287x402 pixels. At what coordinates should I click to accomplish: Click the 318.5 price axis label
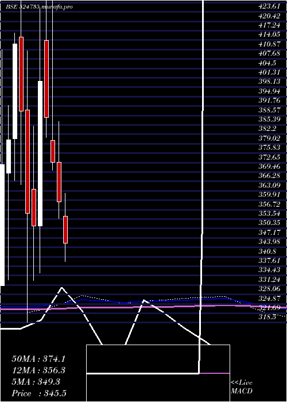pos(267,316)
